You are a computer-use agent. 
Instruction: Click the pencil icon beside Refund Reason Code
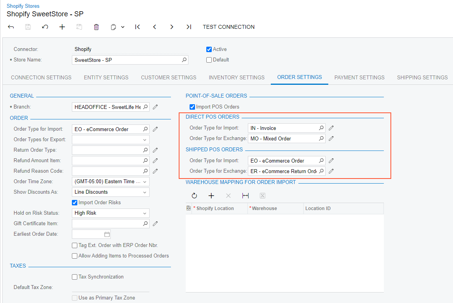pyautogui.click(x=155, y=171)
